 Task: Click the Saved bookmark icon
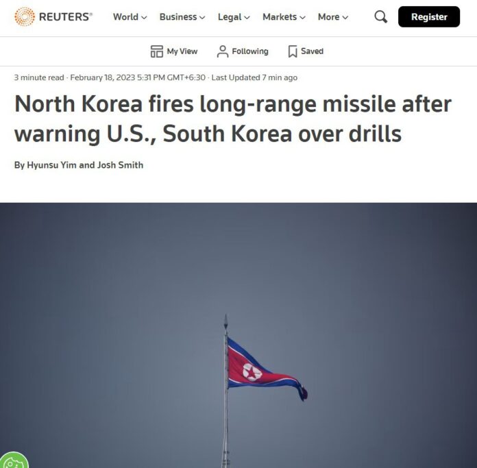pos(293,51)
